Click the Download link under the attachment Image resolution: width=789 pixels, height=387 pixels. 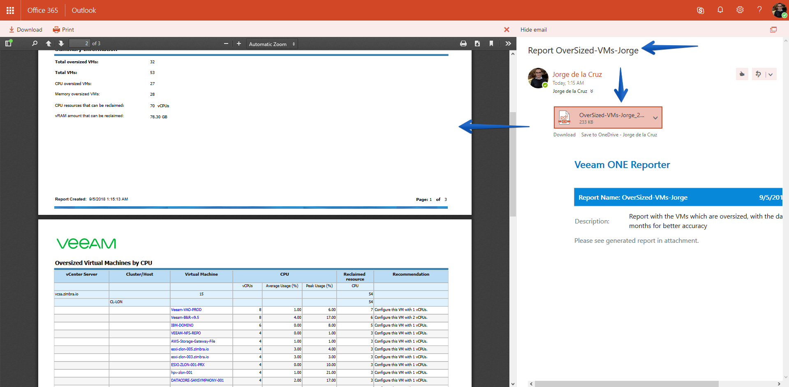click(564, 135)
